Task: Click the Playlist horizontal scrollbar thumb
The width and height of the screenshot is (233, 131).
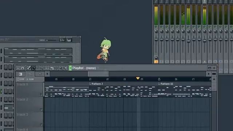Action: click(x=98, y=74)
